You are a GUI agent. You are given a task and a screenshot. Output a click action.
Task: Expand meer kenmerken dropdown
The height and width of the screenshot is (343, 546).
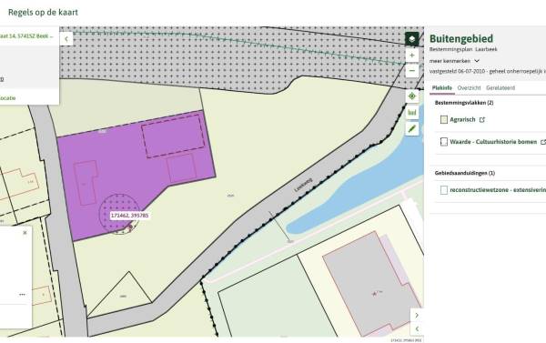point(454,61)
